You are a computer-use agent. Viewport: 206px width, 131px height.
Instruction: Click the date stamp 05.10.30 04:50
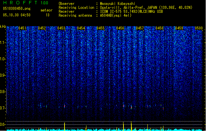17,15
